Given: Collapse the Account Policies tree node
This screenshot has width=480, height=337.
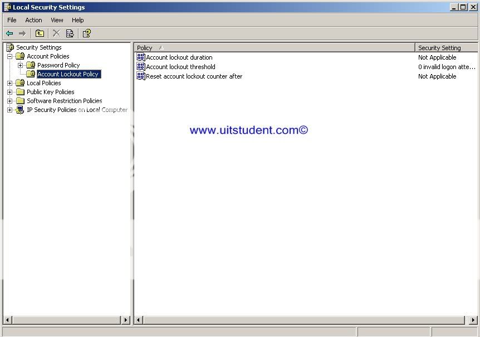Looking at the screenshot, I should click(x=9, y=56).
